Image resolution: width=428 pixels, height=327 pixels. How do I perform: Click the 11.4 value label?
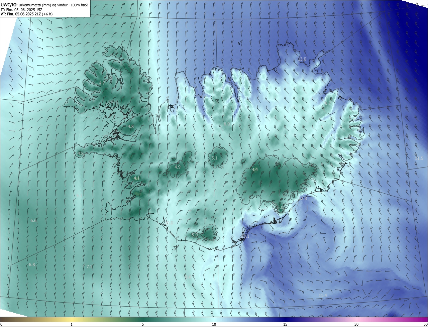tap(322, 296)
